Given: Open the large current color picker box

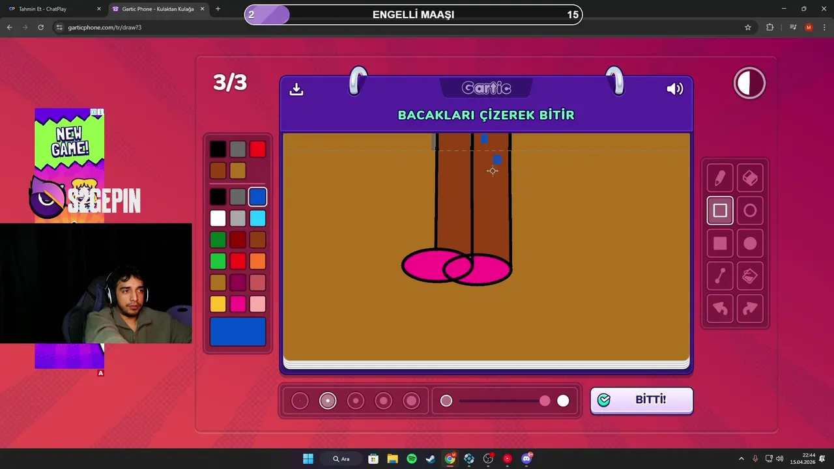Looking at the screenshot, I should (x=238, y=332).
